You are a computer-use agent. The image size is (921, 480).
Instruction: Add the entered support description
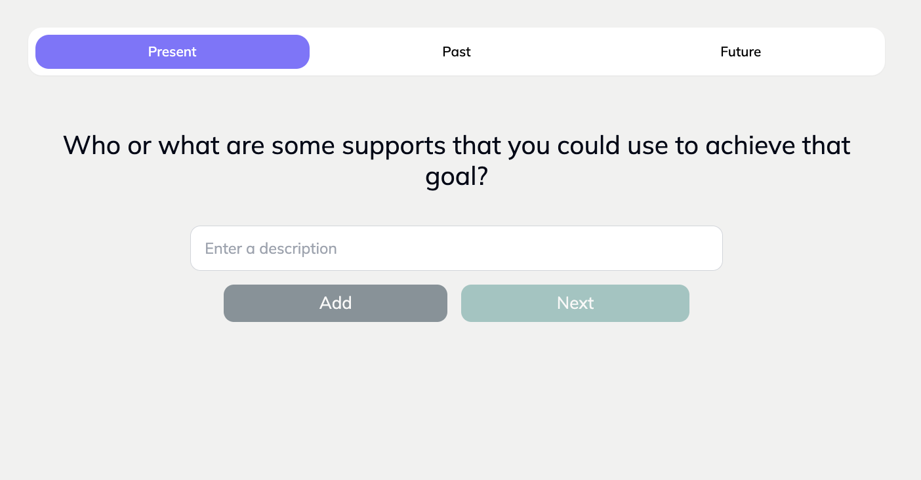(x=335, y=303)
